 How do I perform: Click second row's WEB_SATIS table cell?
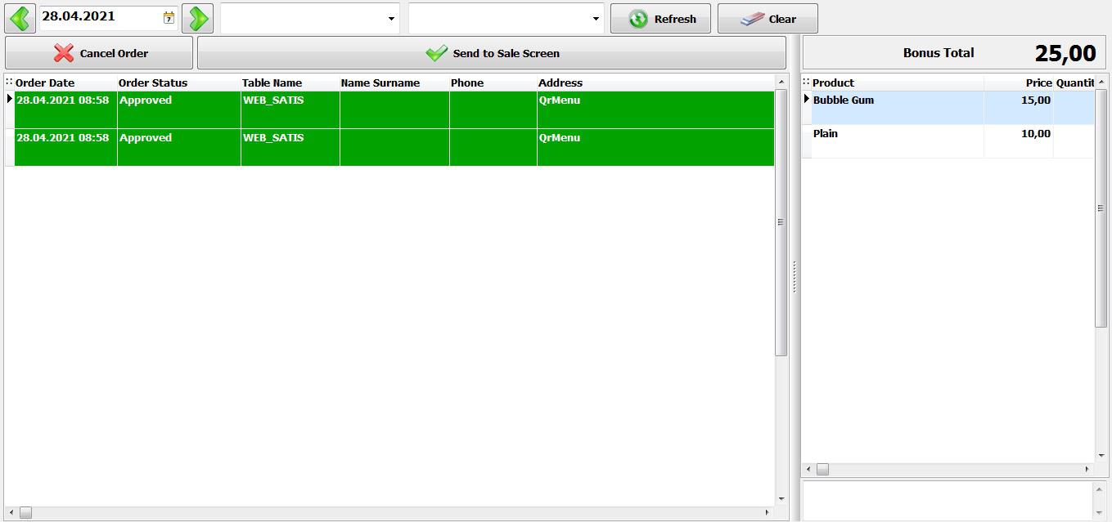tap(290, 147)
